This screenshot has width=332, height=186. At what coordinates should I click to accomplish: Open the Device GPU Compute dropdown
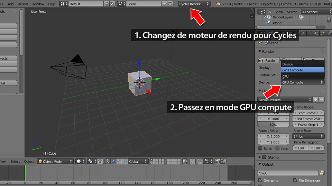coord(303,82)
